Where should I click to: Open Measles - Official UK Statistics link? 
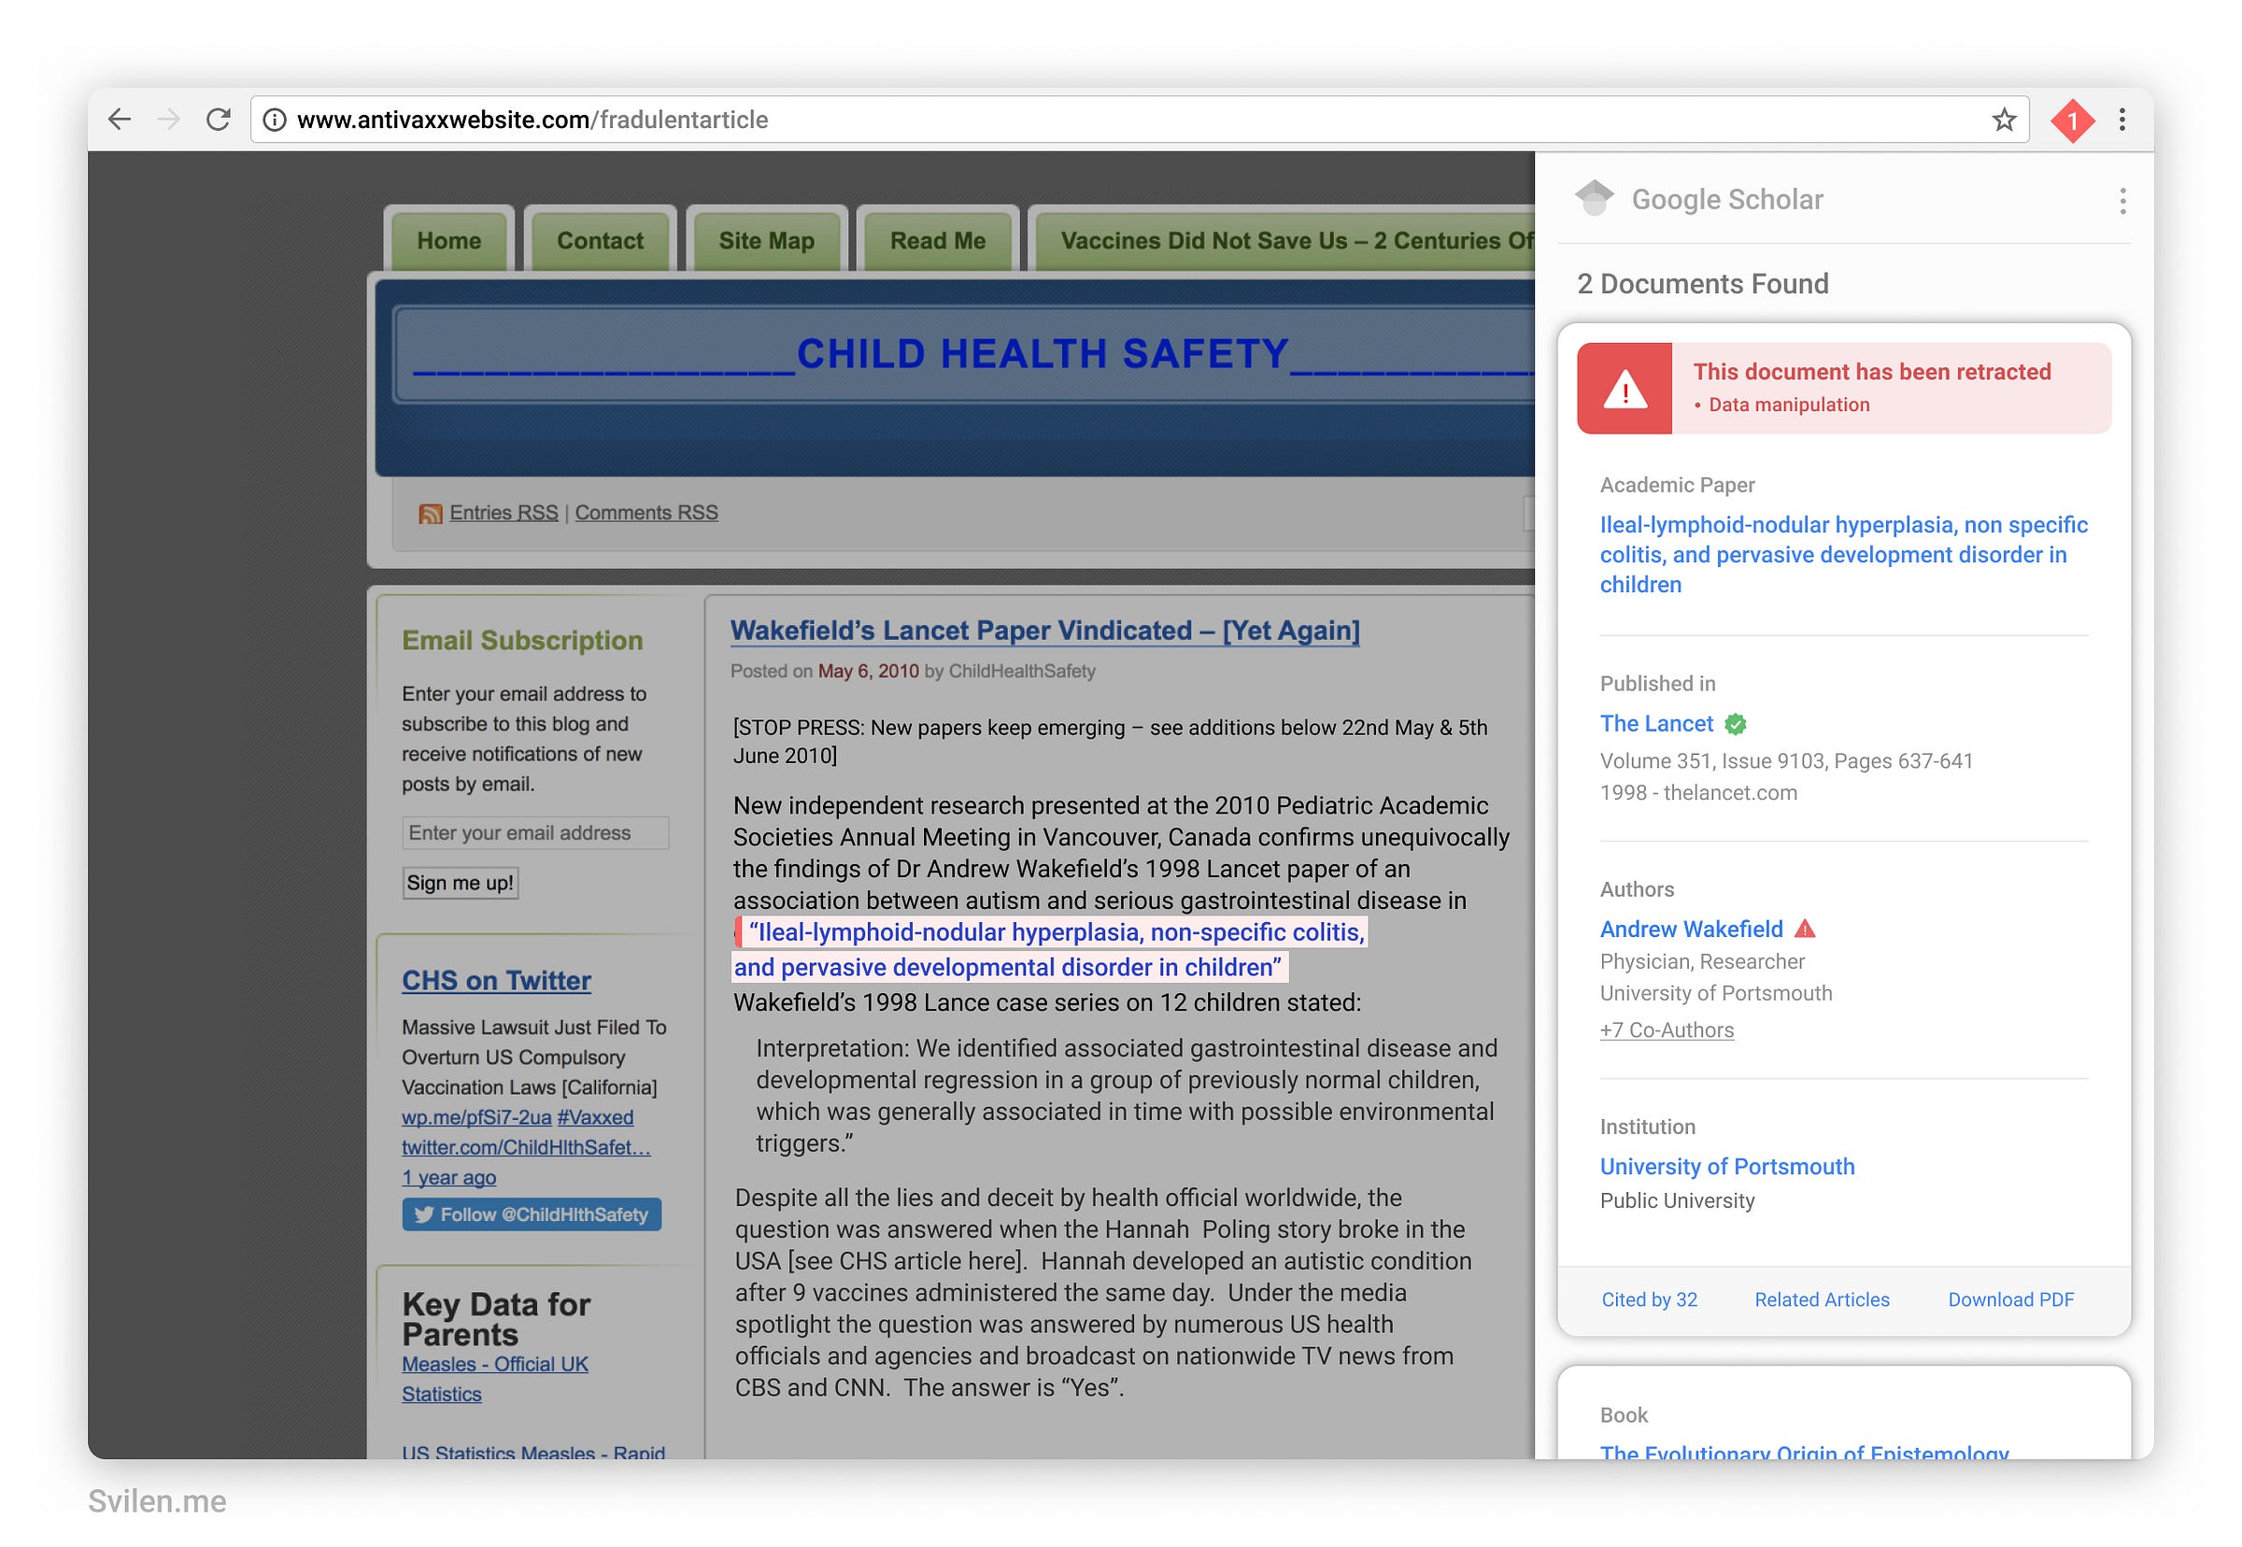pyautogui.click(x=495, y=1379)
